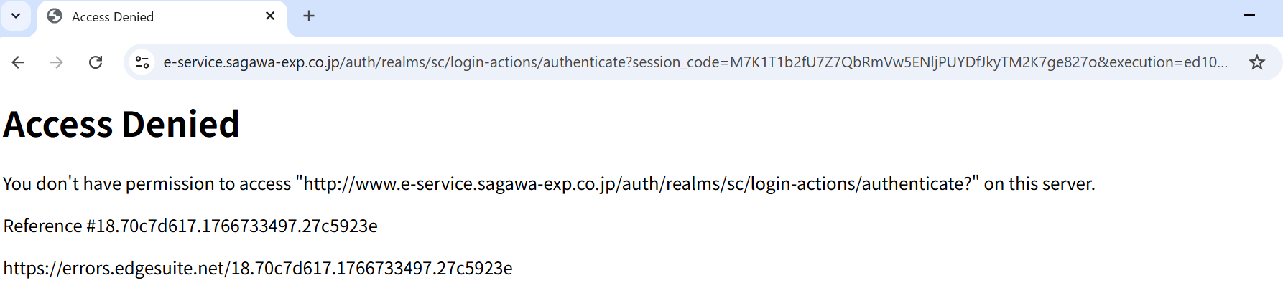Click the errors.edgesuite.net URL text
The width and height of the screenshot is (1283, 293).
point(257,269)
